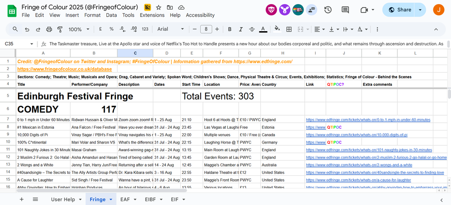This screenshot has width=451, height=205.
Task: Open the Google Sheets home icon
Action: tap(12, 11)
